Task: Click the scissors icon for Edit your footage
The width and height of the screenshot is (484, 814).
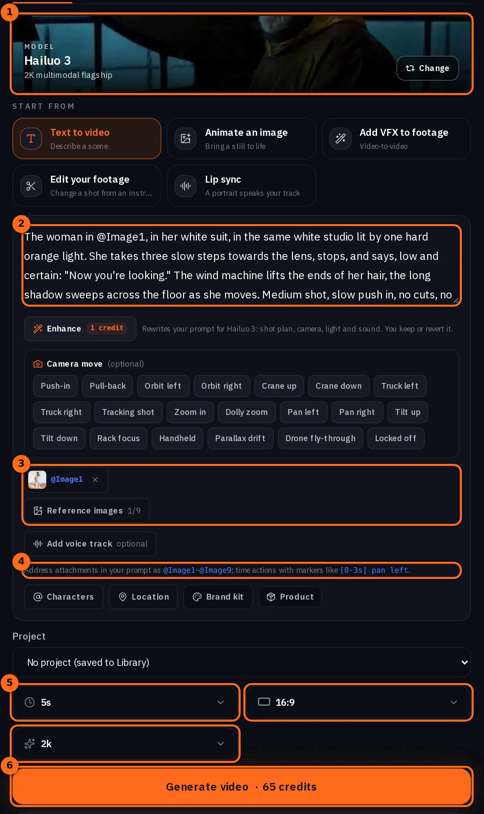Action: [x=31, y=186]
